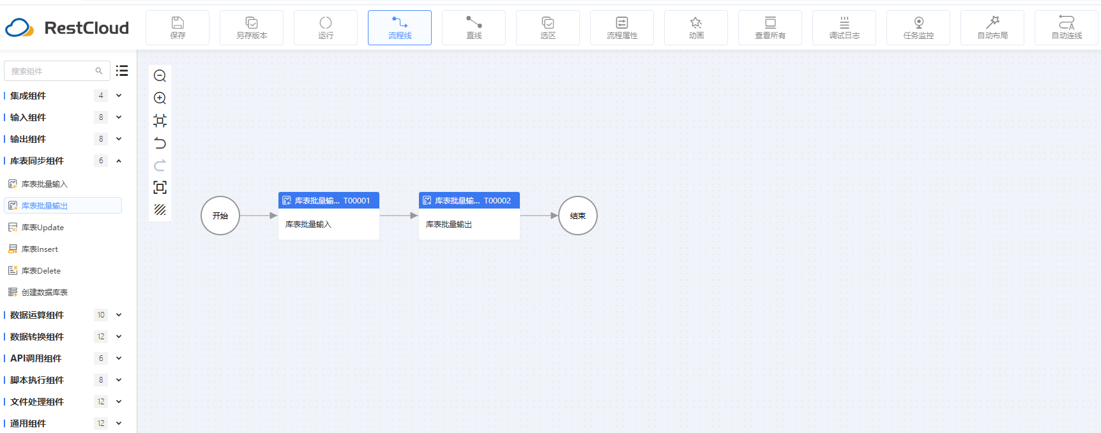Select the 库表Update component
Viewport: 1101px width, 433px height.
(63, 227)
